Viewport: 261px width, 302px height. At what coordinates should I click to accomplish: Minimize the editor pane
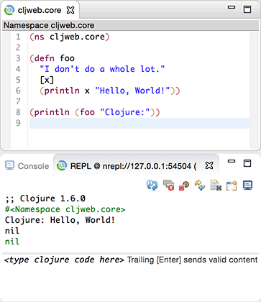pos(232,7)
